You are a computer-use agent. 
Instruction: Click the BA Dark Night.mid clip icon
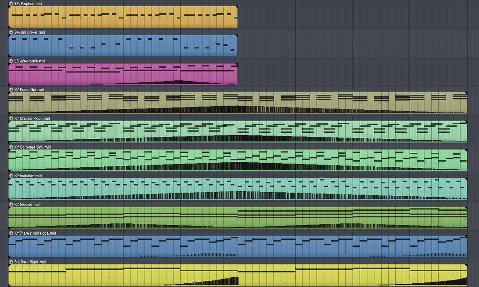[11, 262]
